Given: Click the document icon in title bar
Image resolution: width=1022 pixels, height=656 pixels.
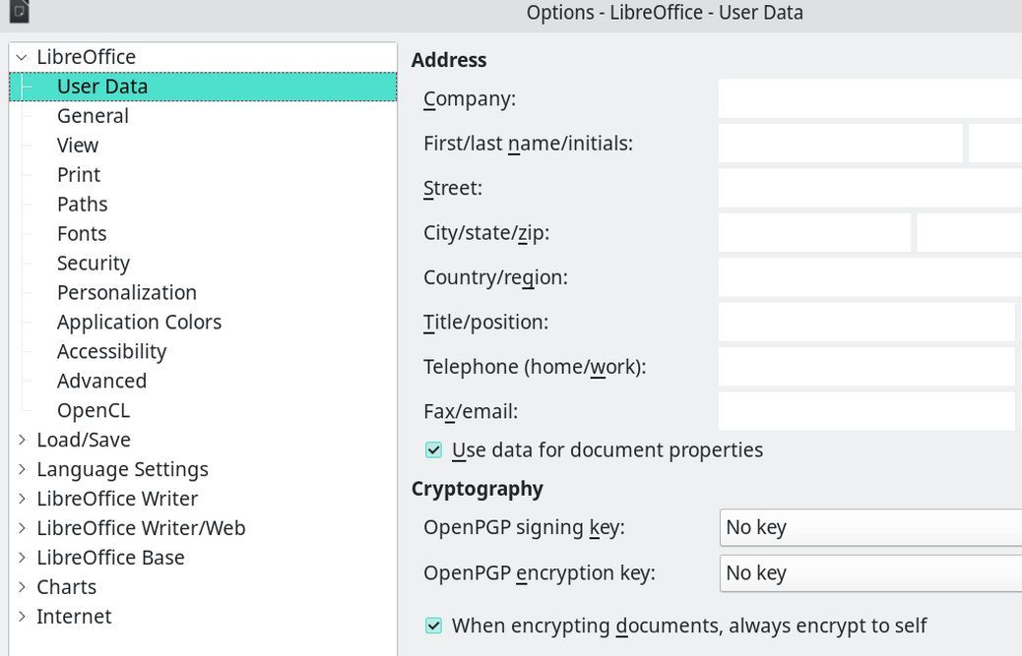Looking at the screenshot, I should pyautogui.click(x=19, y=11).
